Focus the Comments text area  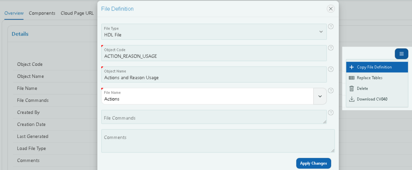point(218,141)
